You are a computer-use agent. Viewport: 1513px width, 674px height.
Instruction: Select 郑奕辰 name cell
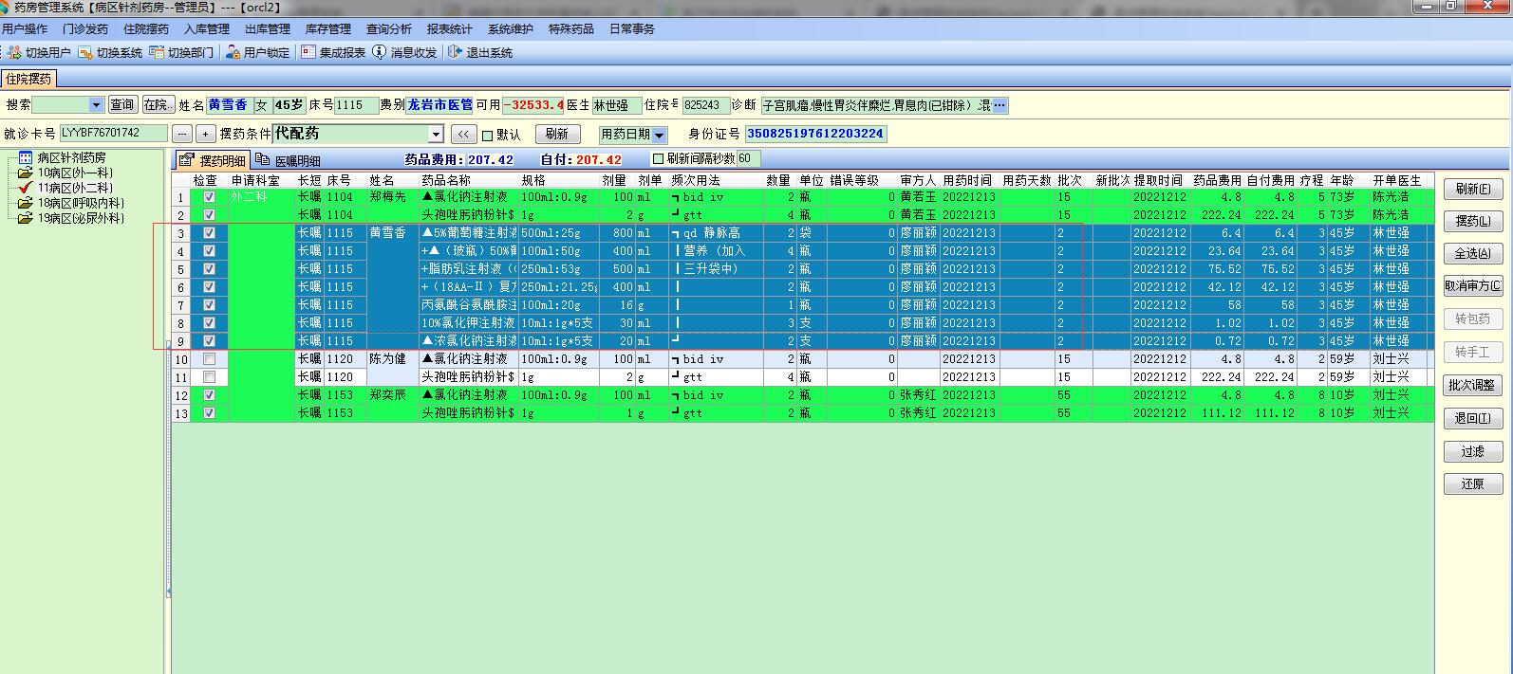point(393,395)
